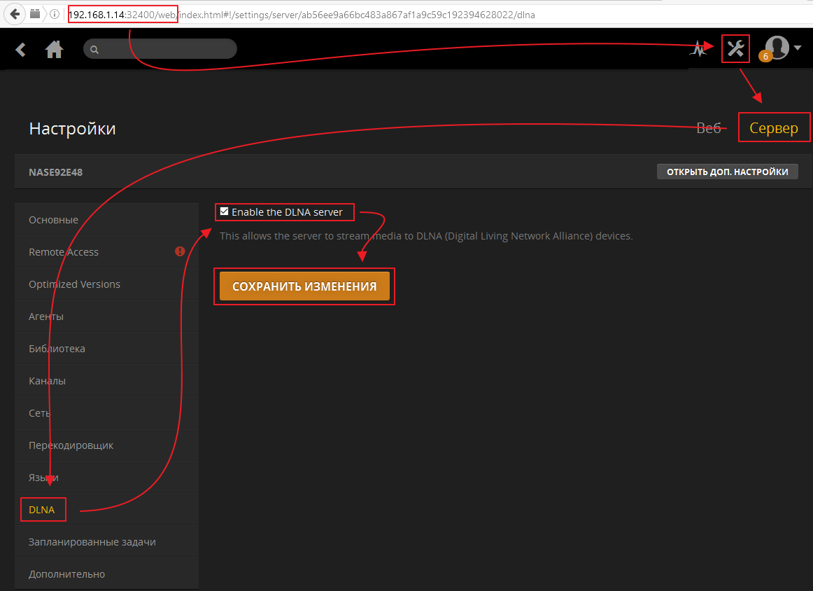The image size is (813, 591).
Task: Open the Запланированные задачи section
Action: pos(106,542)
